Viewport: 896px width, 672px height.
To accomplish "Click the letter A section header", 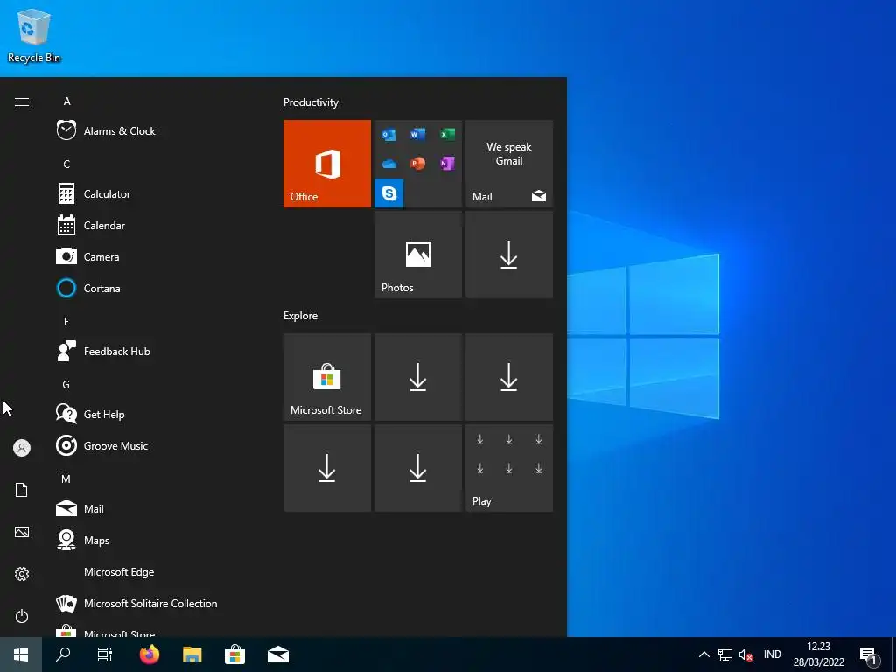I will click(66, 101).
